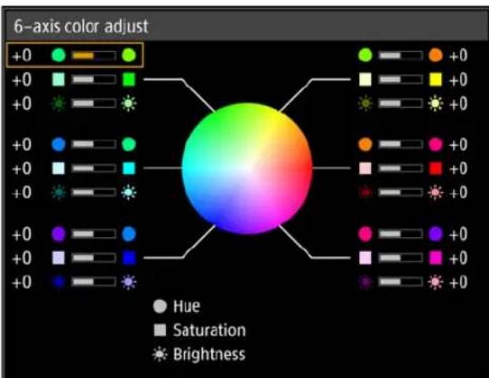
Task: Click the green circle in the cyan hue row
Action: coord(129,144)
